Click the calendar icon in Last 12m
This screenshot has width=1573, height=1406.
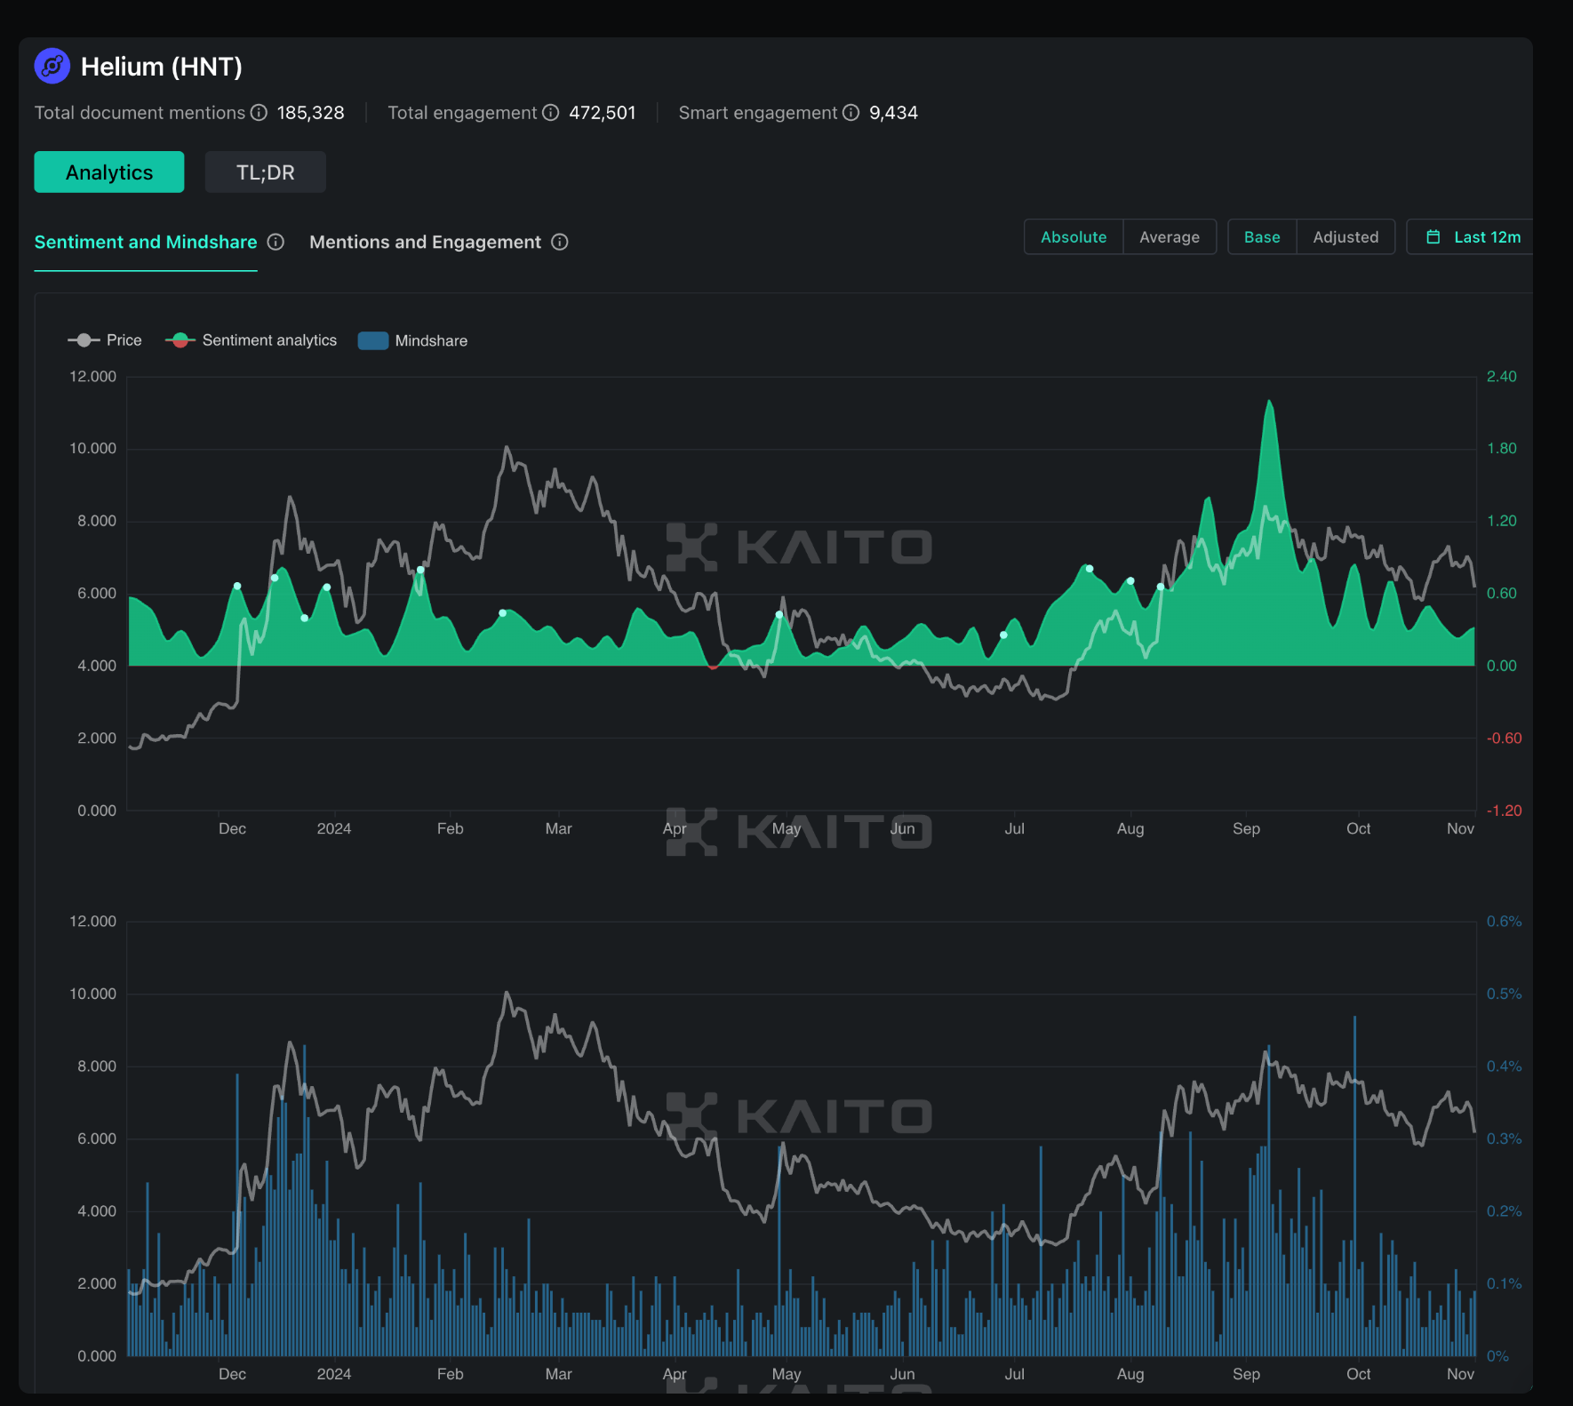pyautogui.click(x=1433, y=237)
